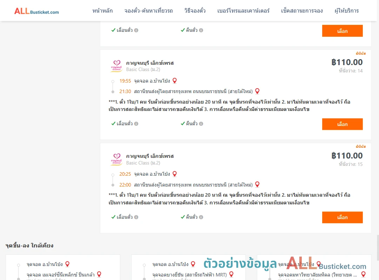Open วิธีจองตั๋ว menu item
The height and width of the screenshot is (280, 379).
tap(195, 11)
